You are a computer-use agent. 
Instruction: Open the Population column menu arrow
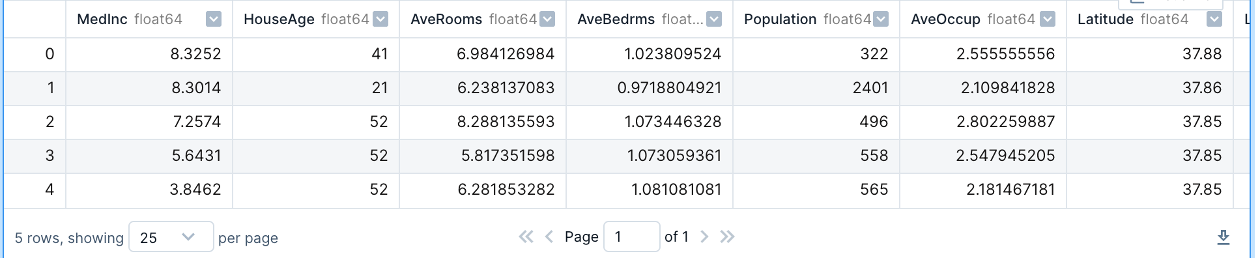[x=881, y=20]
